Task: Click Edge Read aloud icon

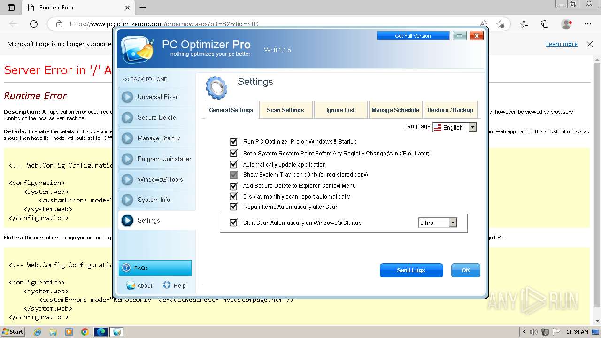Action: tap(483, 24)
